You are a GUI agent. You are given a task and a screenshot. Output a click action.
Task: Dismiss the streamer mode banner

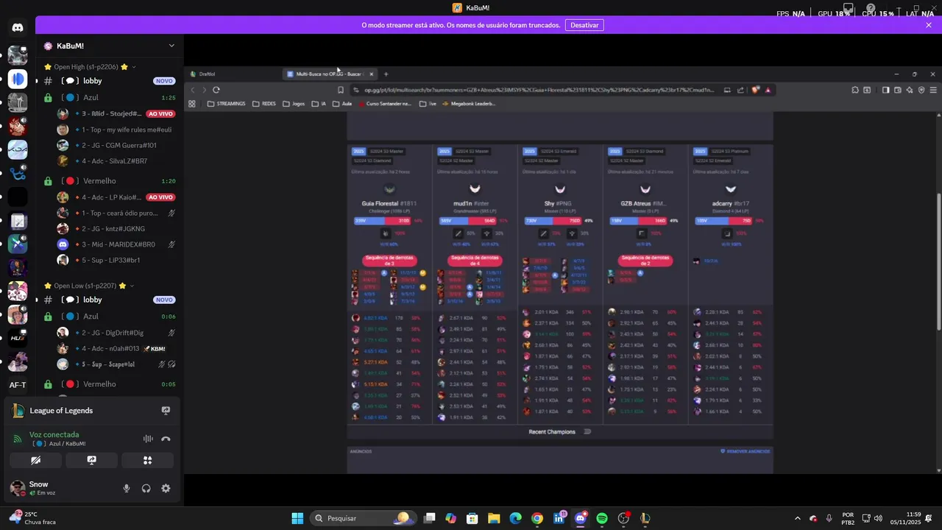pyautogui.click(x=929, y=25)
